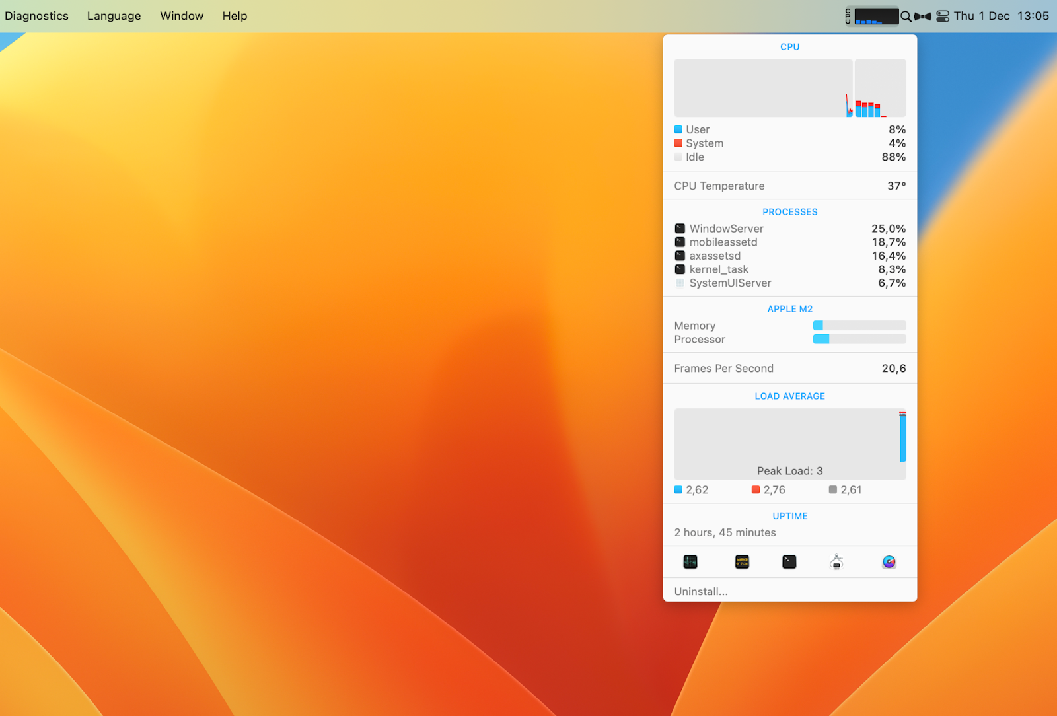This screenshot has height=716, width=1057.
Task: Click the red 2,76 load swatch
Action: click(756, 489)
